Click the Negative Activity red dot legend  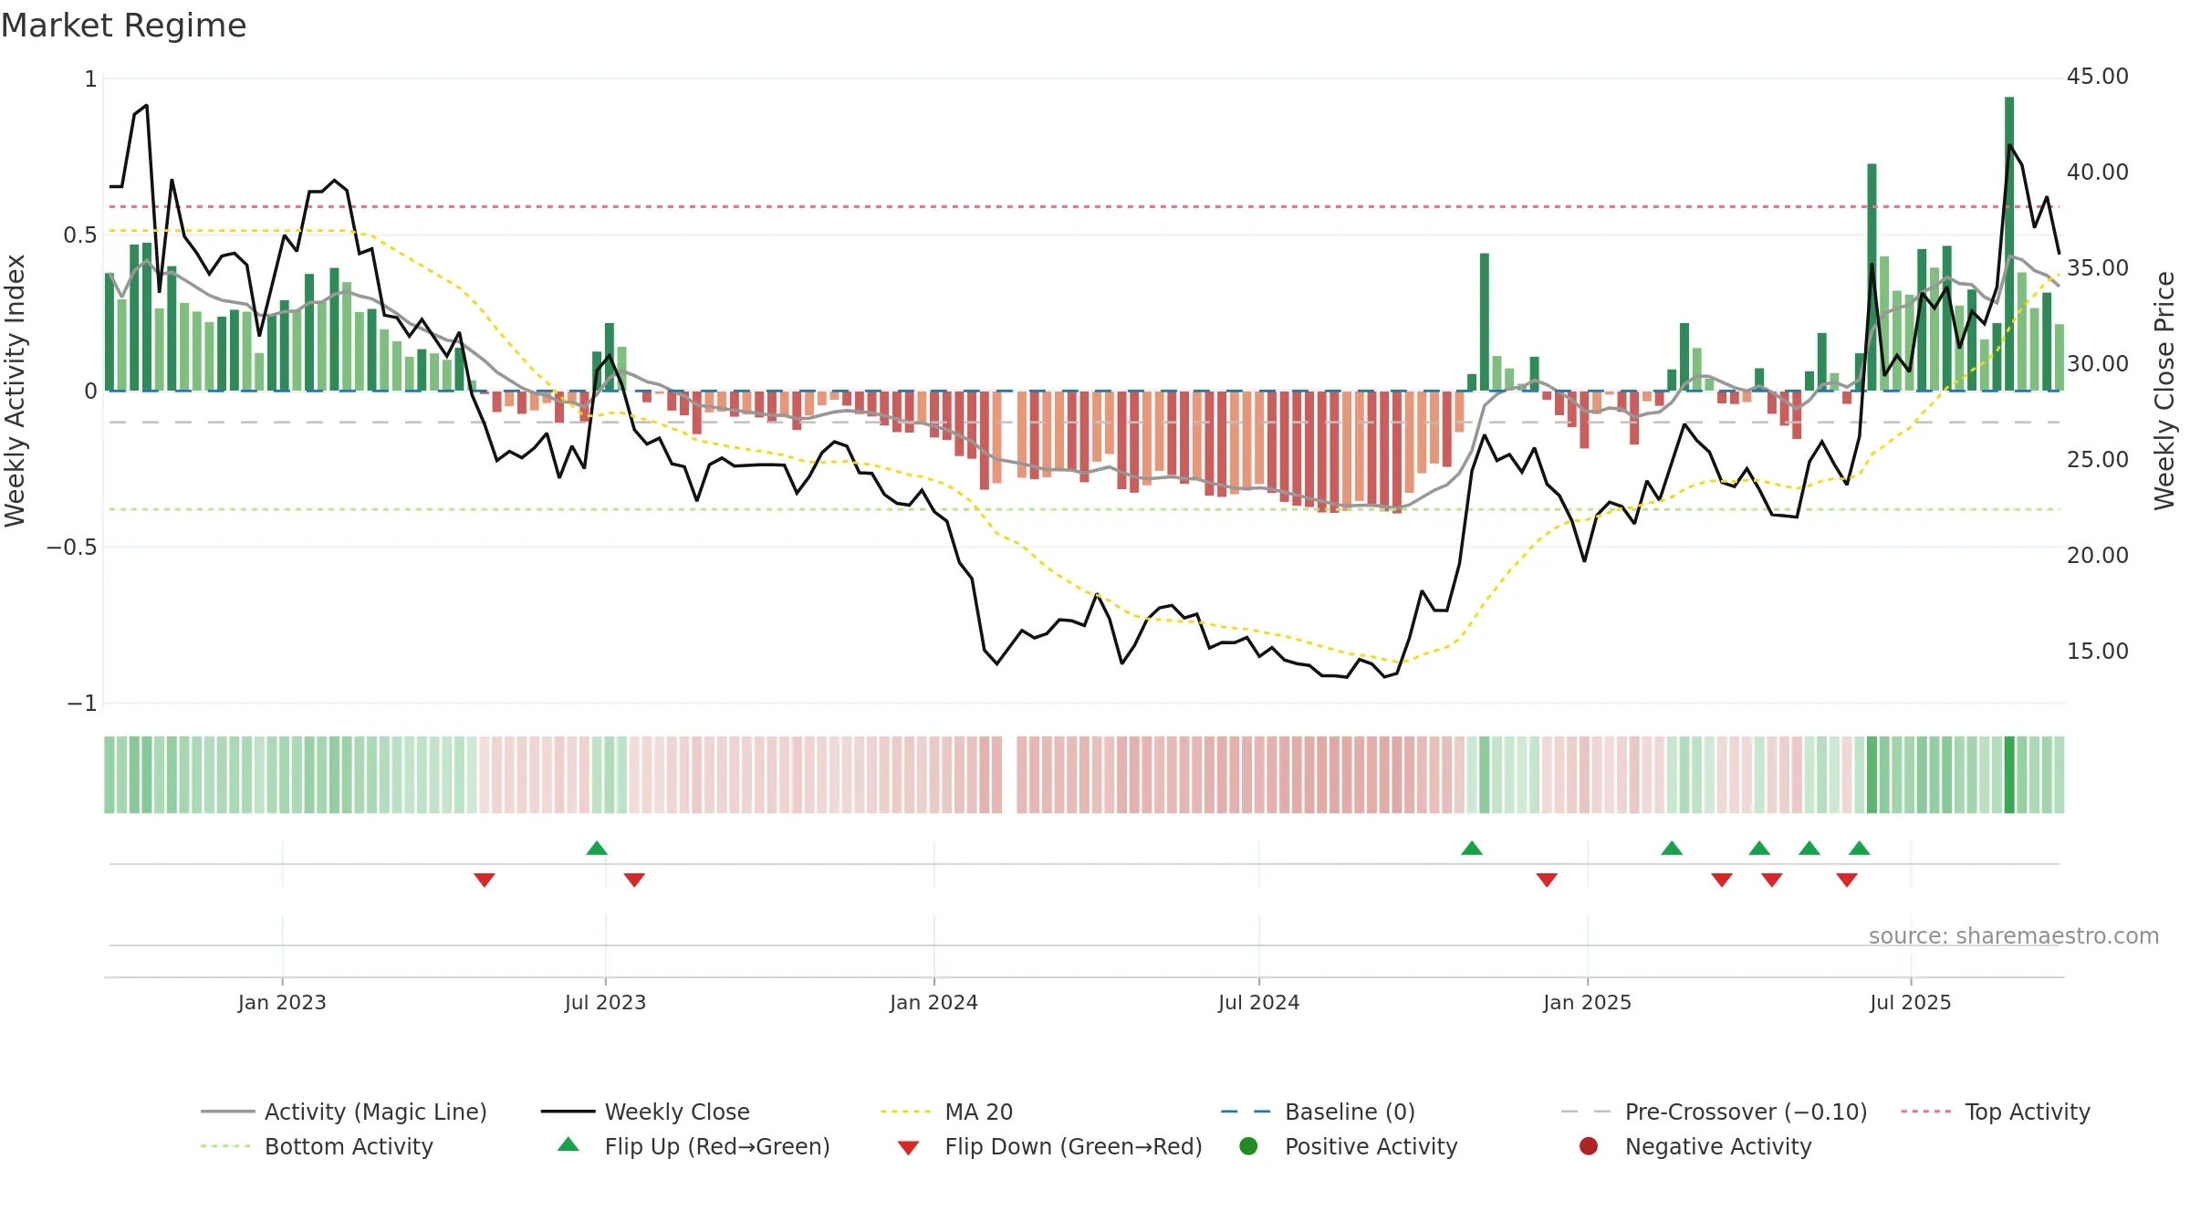tap(1589, 1146)
